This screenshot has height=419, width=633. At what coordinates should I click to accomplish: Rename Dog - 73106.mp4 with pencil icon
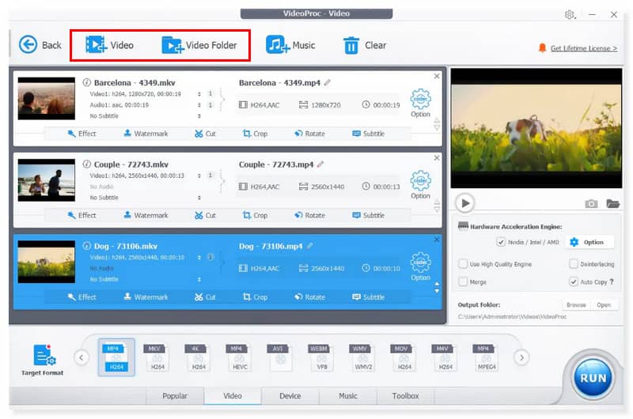(x=309, y=246)
